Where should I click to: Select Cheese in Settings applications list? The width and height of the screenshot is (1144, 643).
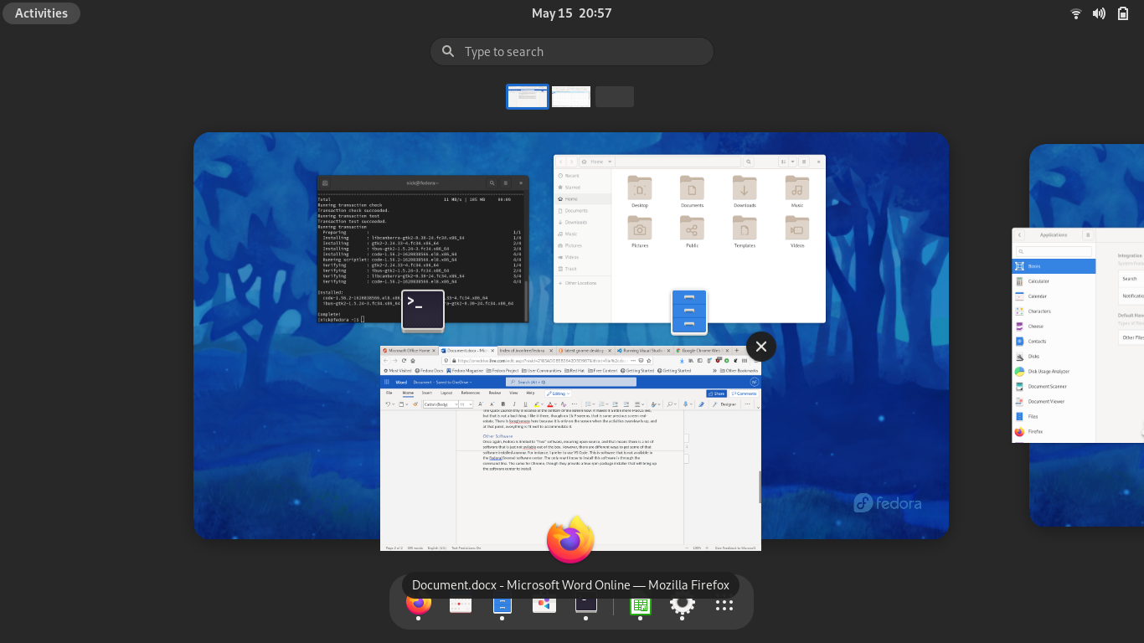tap(1054, 327)
